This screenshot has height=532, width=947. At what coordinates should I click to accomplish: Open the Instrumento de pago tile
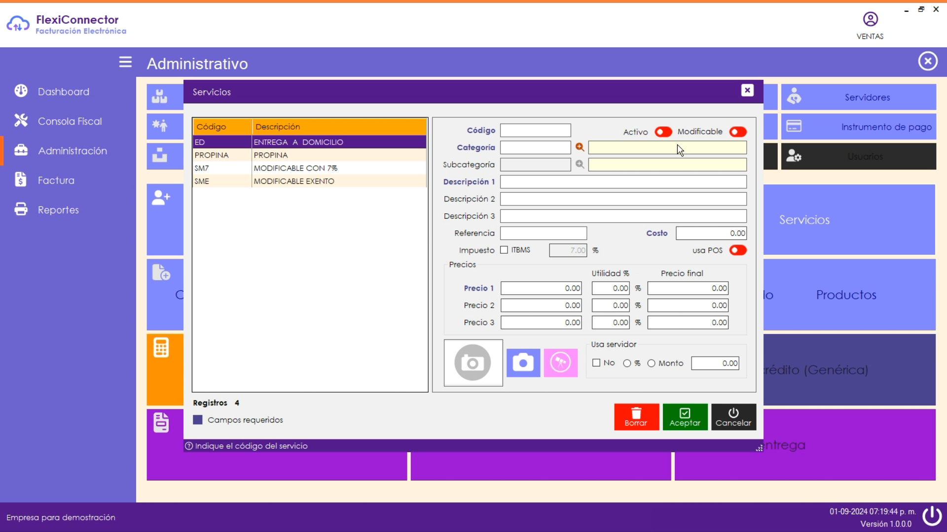[858, 127]
